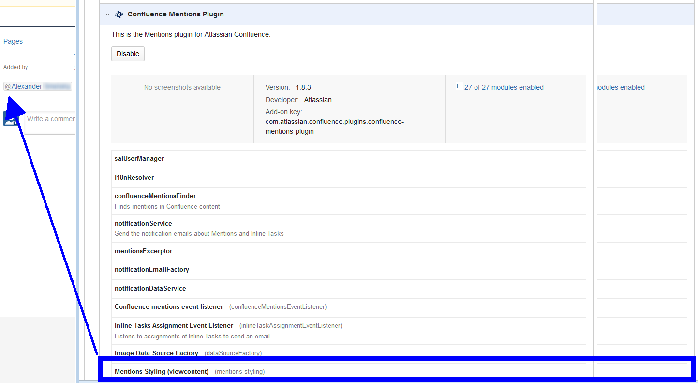Collapse the Confluence Mentions Plugin chevron
Image resolution: width=698 pixels, height=383 pixels.
(x=107, y=15)
